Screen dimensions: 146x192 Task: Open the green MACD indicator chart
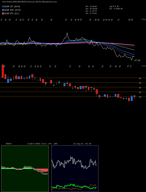pyautogui.click(x=25, y=169)
